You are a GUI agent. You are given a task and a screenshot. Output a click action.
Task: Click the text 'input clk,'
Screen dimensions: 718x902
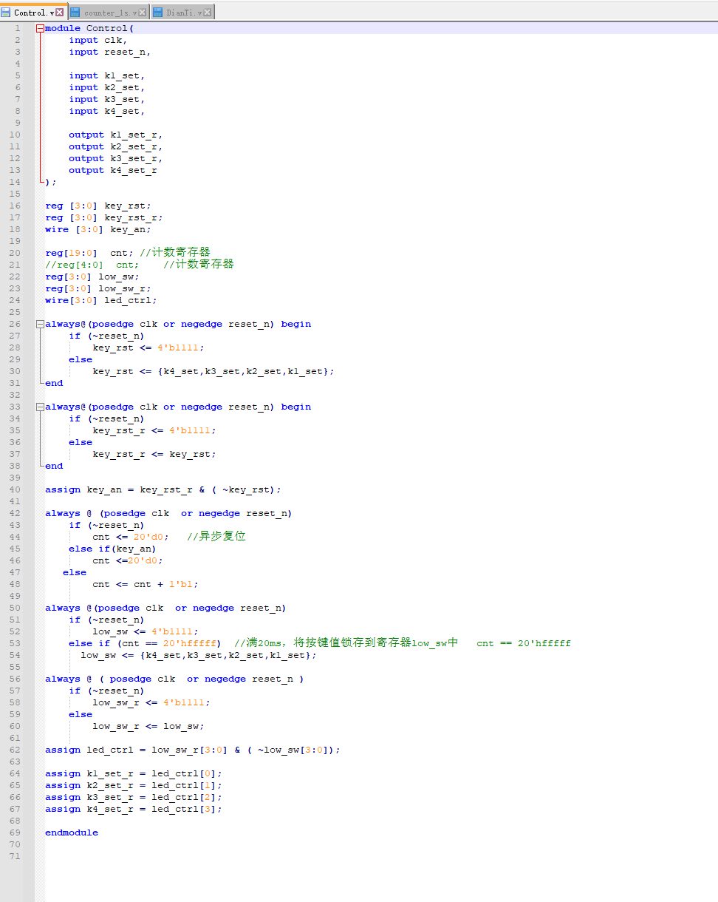98,40
